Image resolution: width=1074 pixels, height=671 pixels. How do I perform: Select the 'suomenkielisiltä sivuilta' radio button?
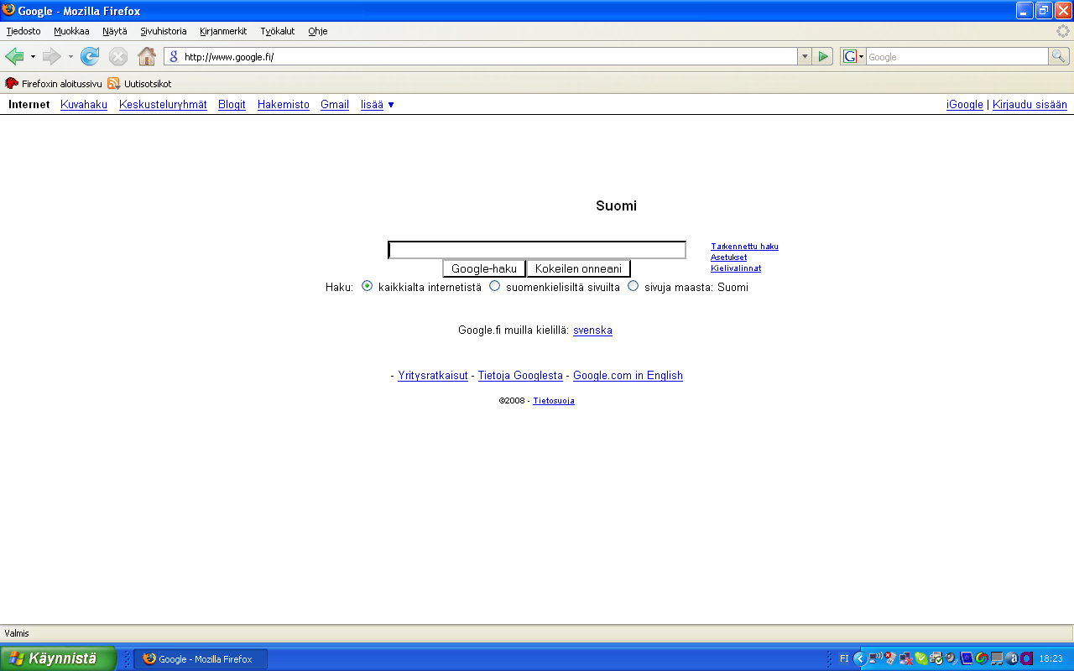(x=494, y=286)
